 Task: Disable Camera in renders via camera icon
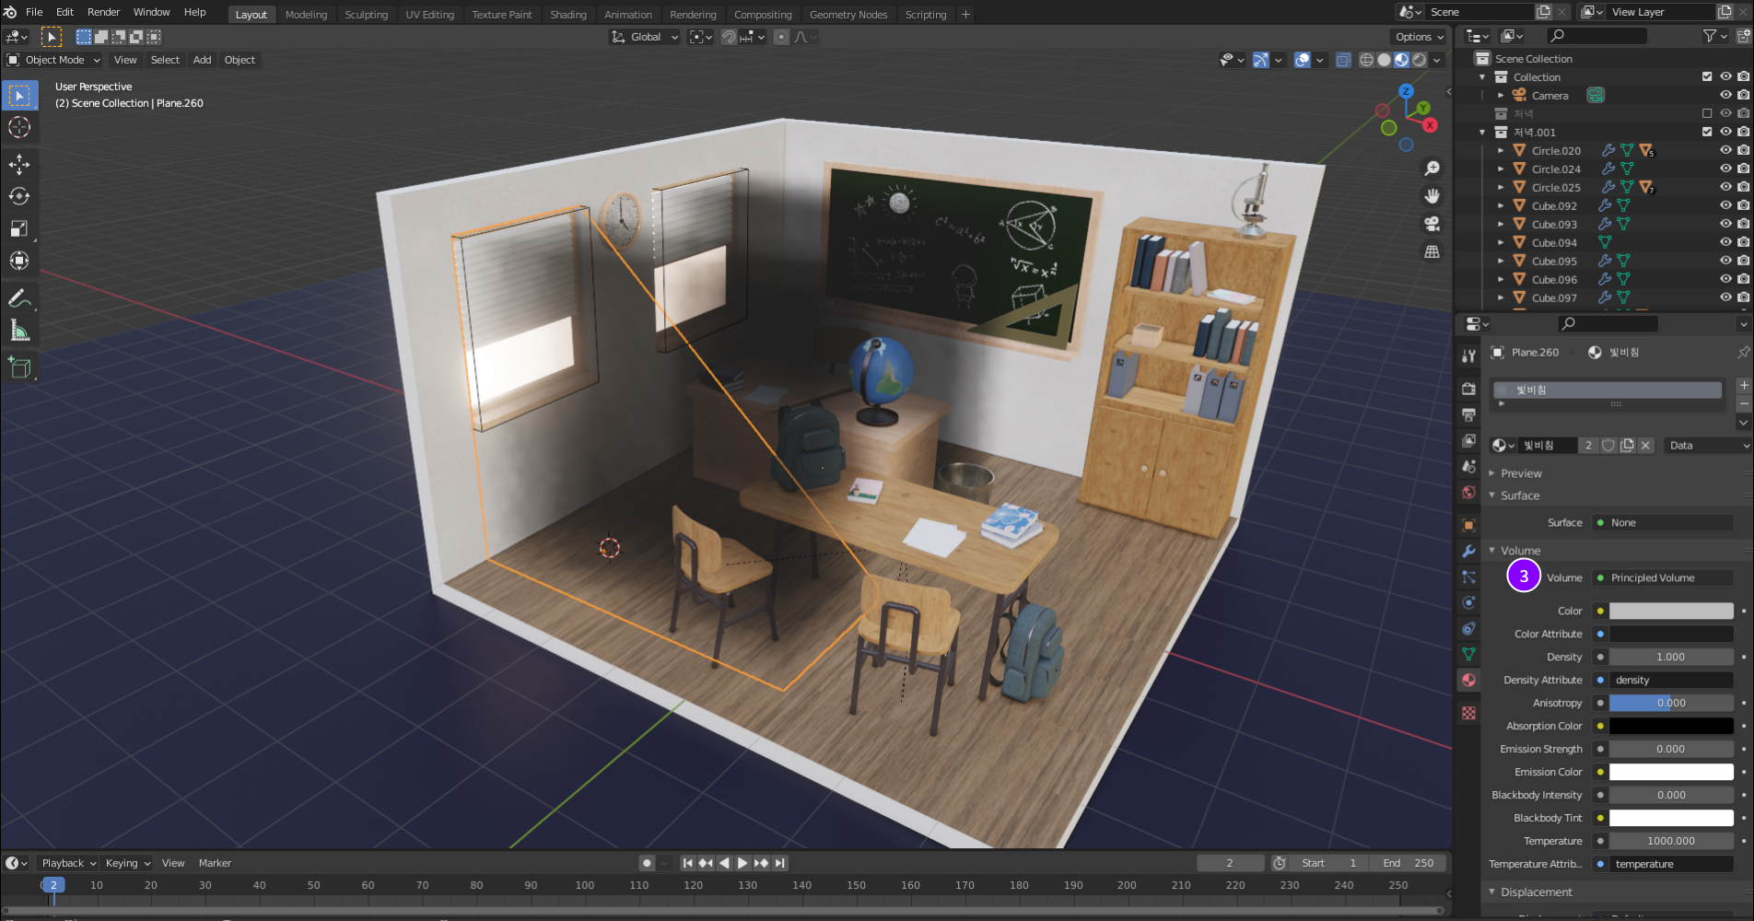(1743, 95)
